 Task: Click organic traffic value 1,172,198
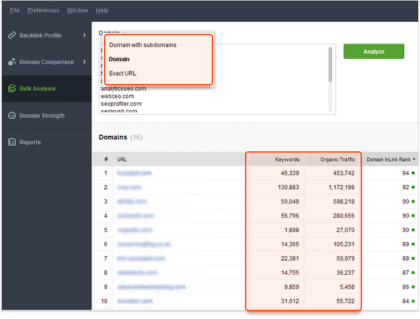click(x=341, y=187)
